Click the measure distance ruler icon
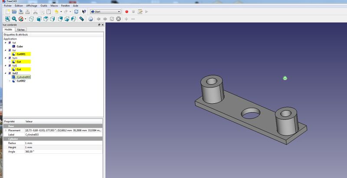The height and width of the screenshot is (178, 347). click(82, 19)
